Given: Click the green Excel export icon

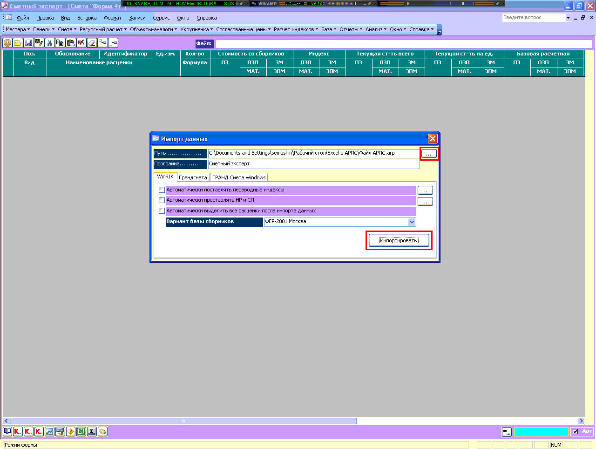Looking at the screenshot, I should (81, 431).
